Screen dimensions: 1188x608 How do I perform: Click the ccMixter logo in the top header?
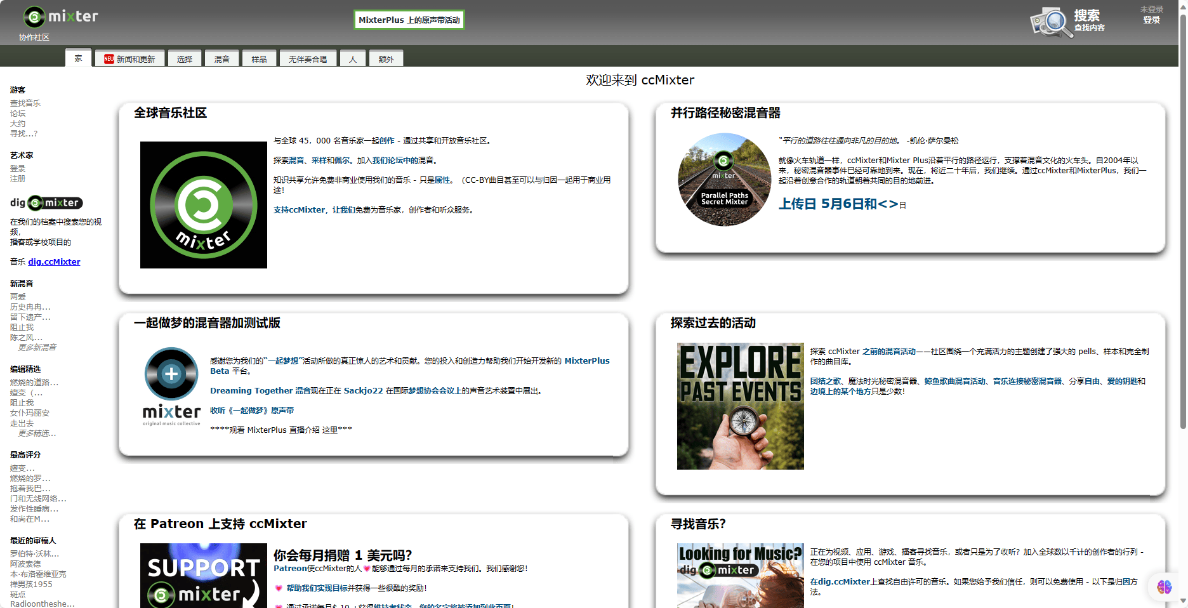pyautogui.click(x=60, y=17)
